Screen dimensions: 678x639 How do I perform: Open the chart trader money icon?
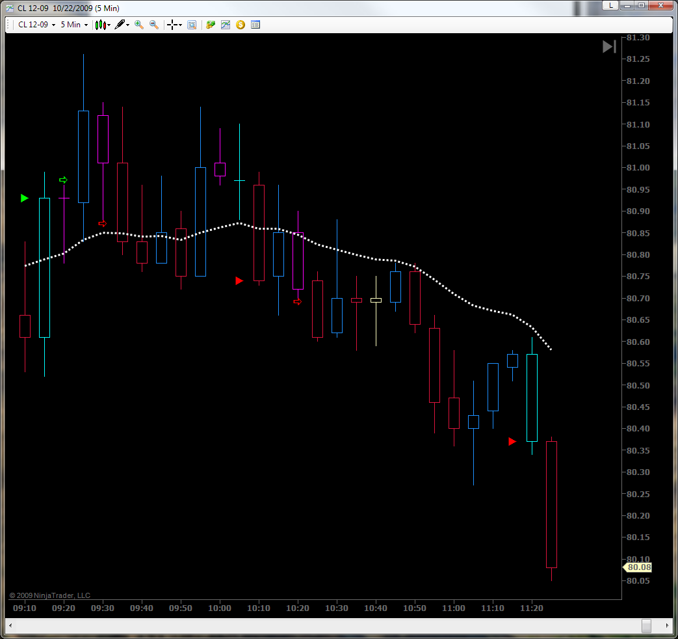[x=211, y=25]
